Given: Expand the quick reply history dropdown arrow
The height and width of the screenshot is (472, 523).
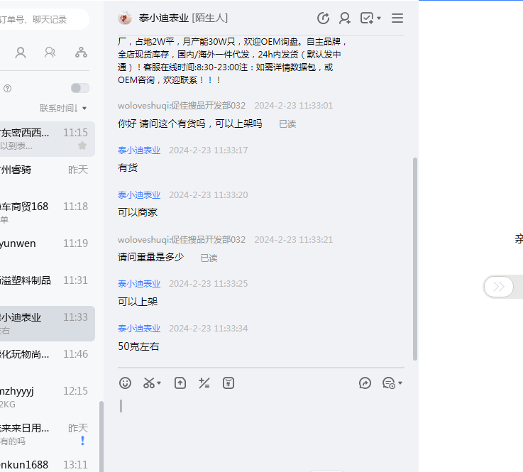Looking at the screenshot, I should coord(400,384).
